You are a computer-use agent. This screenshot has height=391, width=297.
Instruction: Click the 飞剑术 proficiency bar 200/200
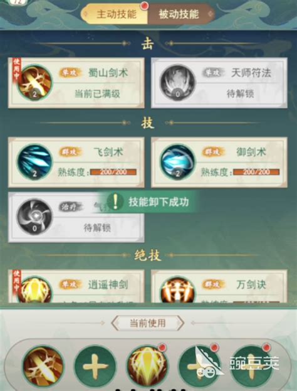(113, 172)
